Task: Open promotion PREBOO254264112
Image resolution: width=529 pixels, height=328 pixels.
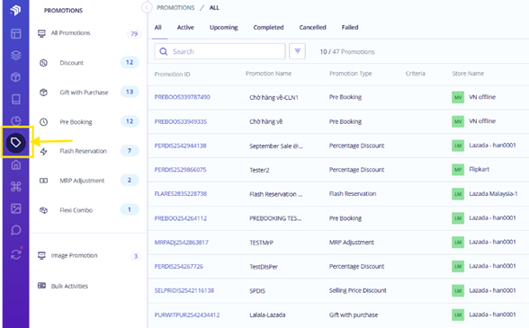Action: pyautogui.click(x=181, y=218)
